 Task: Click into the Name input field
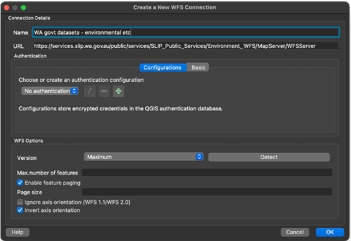[185, 33]
